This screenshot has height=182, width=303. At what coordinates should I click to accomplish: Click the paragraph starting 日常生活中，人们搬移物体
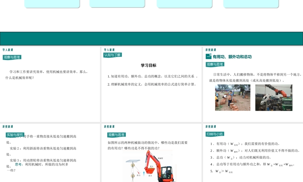click(x=255, y=77)
